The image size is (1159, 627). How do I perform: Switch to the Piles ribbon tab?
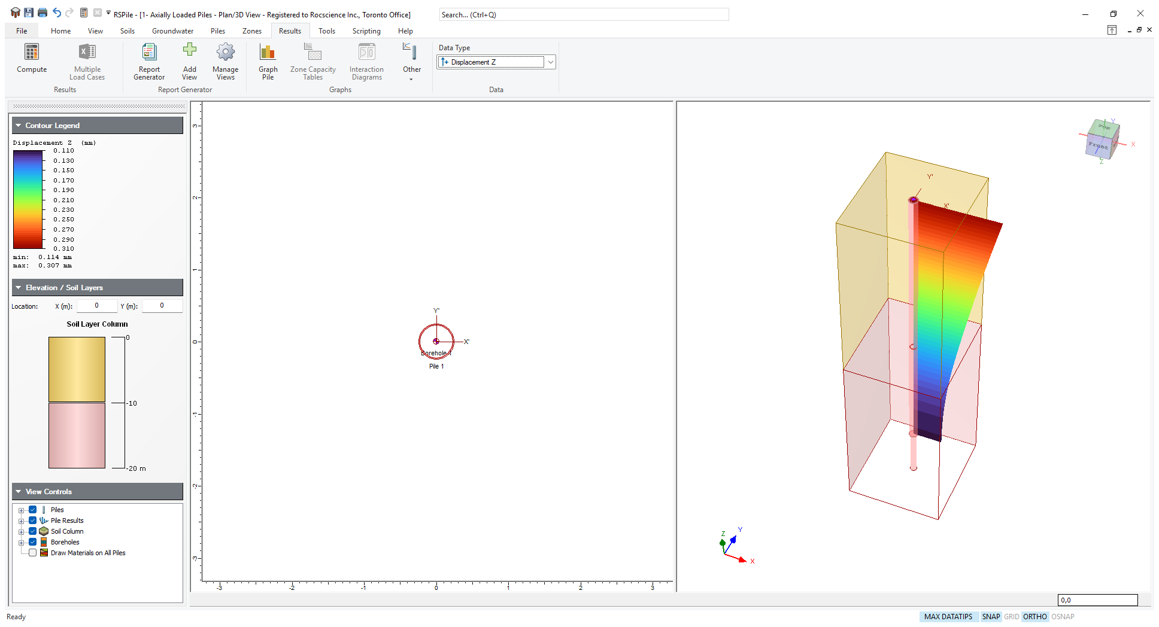tap(217, 31)
